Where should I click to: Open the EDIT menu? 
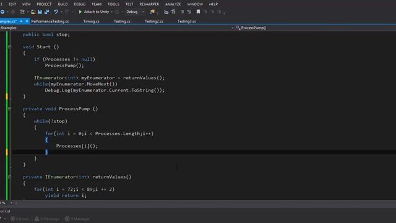[x=12, y=4]
